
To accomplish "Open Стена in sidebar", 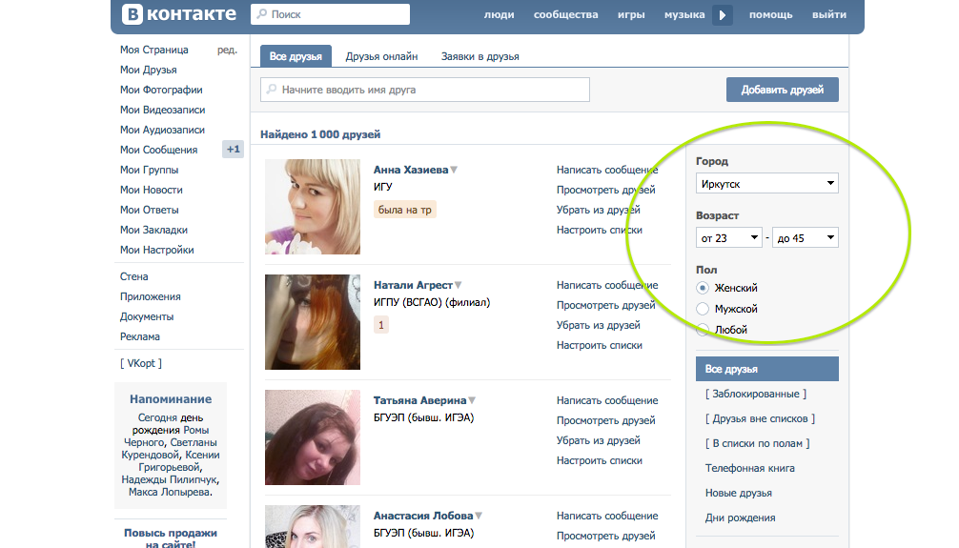I will [x=134, y=276].
